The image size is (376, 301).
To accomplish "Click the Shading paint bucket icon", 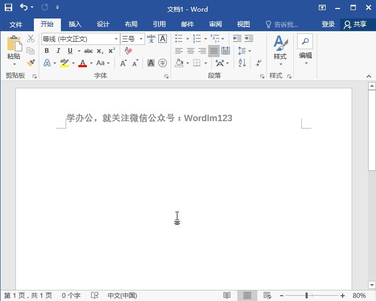I will pos(179,63).
